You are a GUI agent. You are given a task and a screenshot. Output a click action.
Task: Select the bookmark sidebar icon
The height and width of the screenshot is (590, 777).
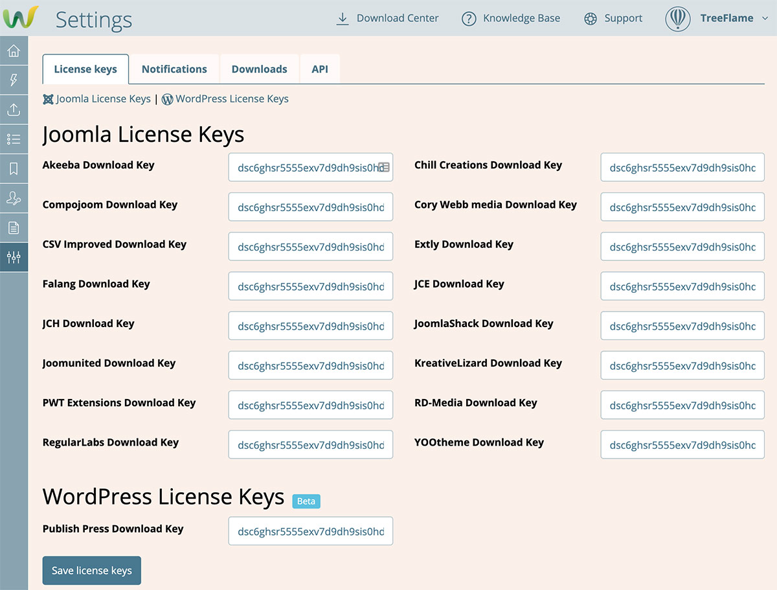pyautogui.click(x=14, y=168)
